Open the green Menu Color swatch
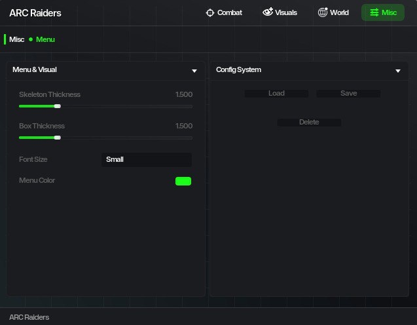 tap(183, 181)
